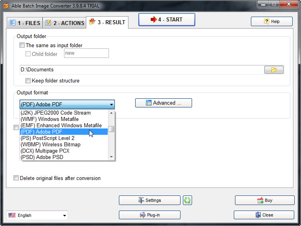Image resolution: width=301 pixels, height=226 pixels.
Task: Enable Delete original files after conversion
Action: click(x=16, y=178)
